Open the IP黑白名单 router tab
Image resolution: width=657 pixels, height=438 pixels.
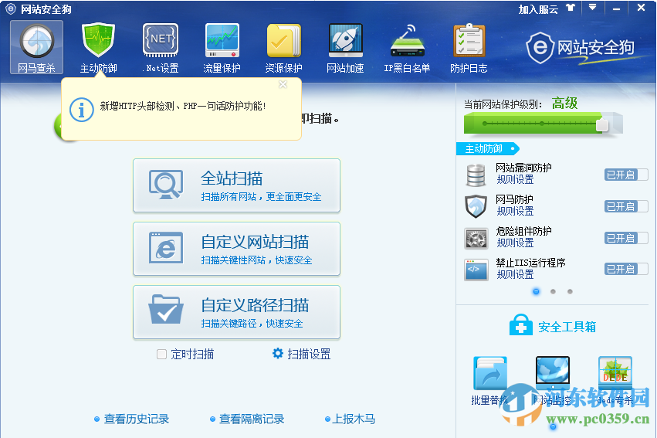[407, 47]
